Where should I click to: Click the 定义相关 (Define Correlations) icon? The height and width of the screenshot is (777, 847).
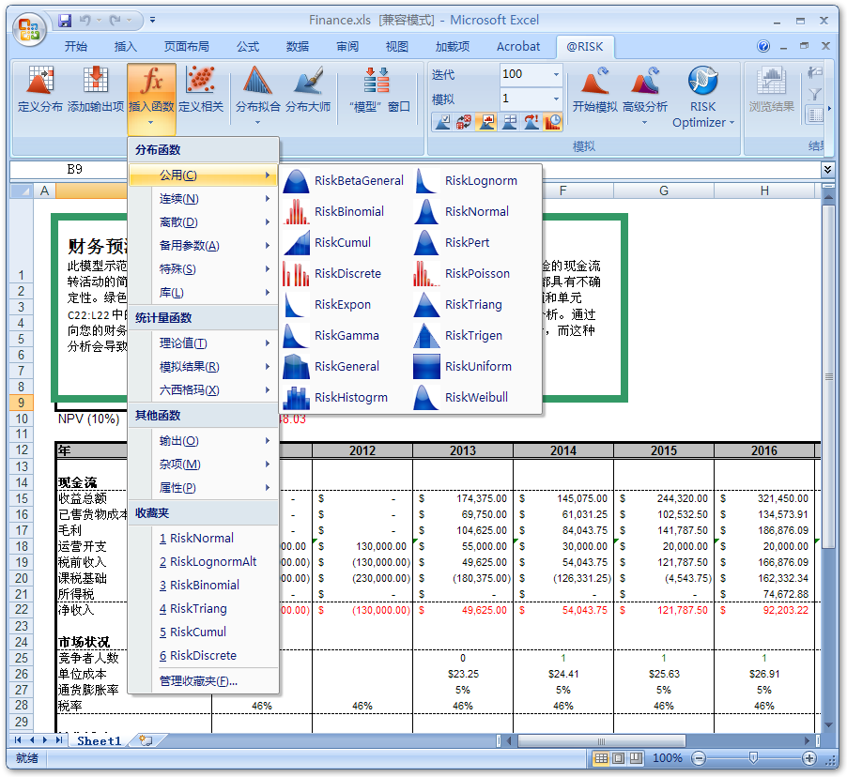coord(201,90)
